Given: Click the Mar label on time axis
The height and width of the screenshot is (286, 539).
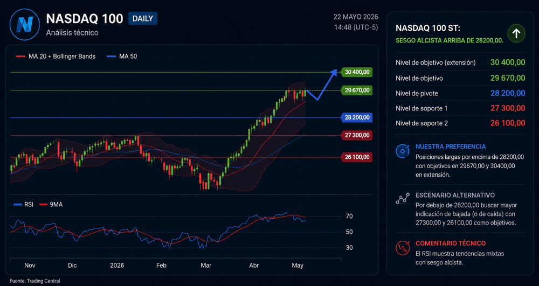Looking at the screenshot, I should pyautogui.click(x=206, y=266).
